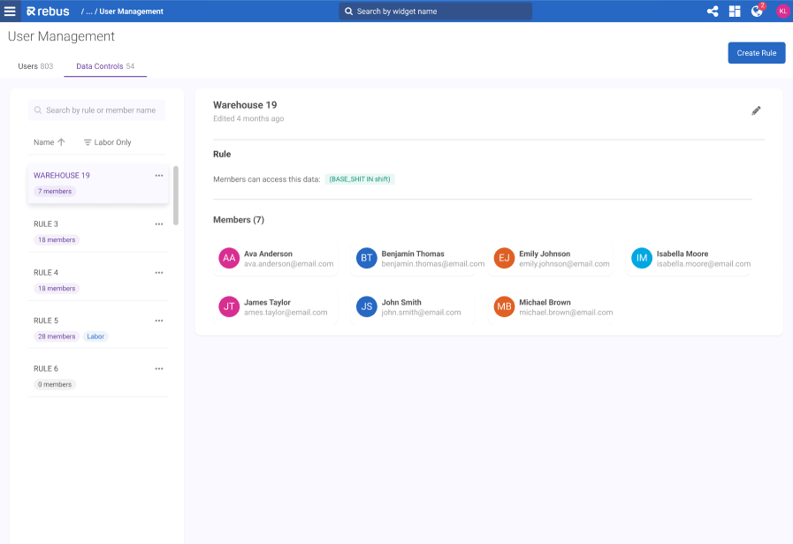Edit Warehouse 19 using pencil icon
793x544 pixels.
click(x=756, y=110)
